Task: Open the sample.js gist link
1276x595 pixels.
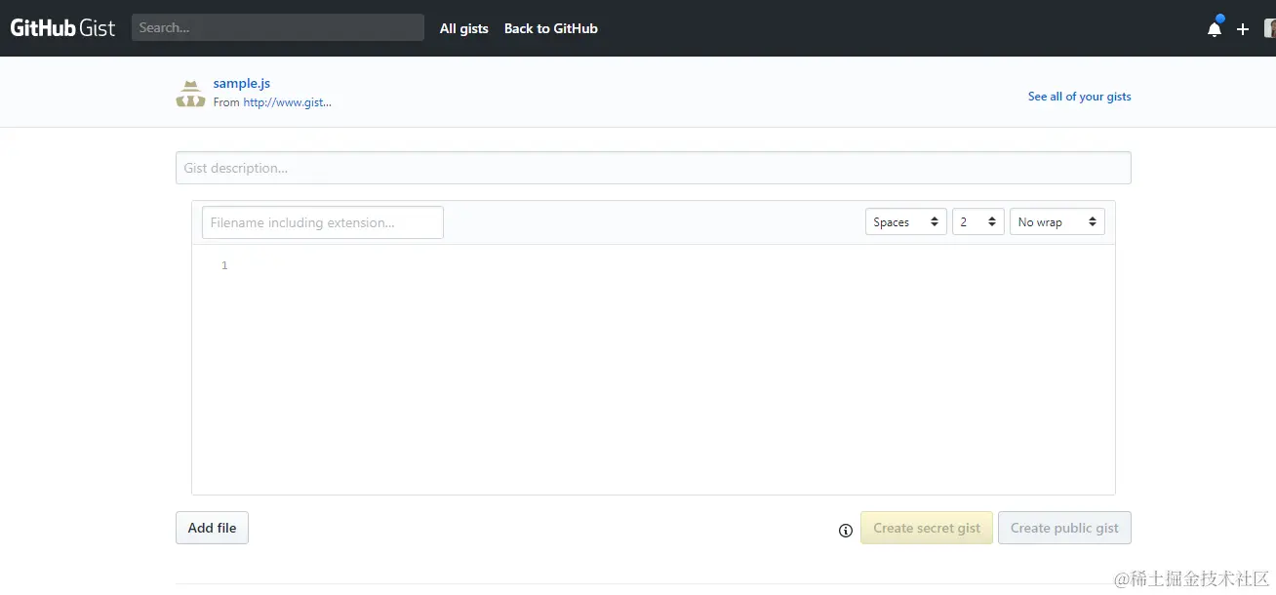Action: click(241, 83)
